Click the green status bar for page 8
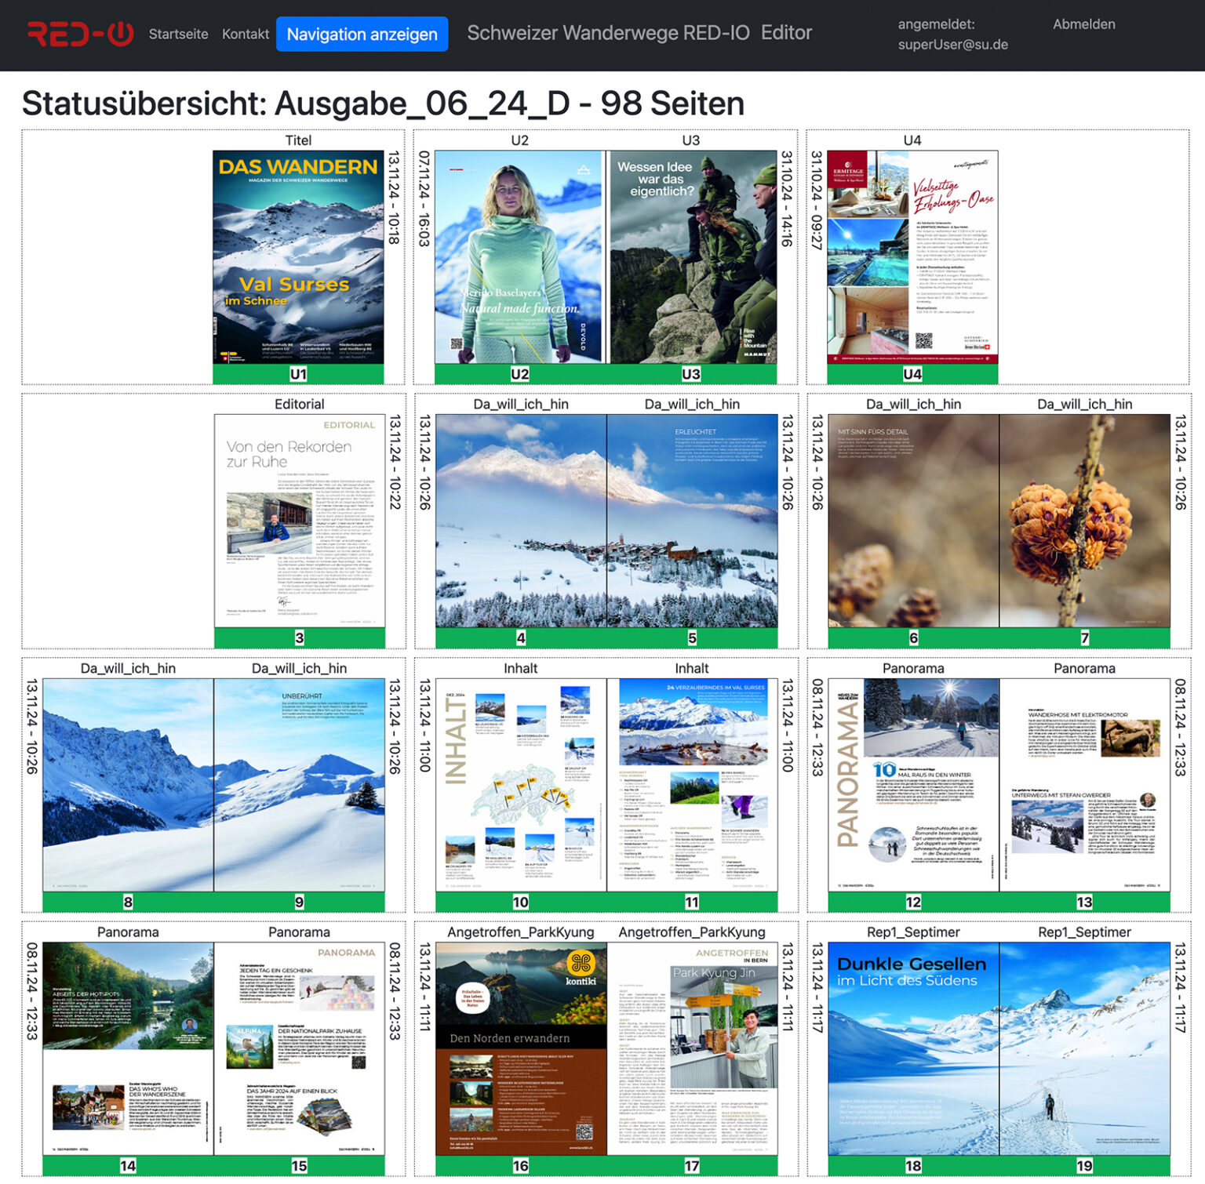 point(128,902)
